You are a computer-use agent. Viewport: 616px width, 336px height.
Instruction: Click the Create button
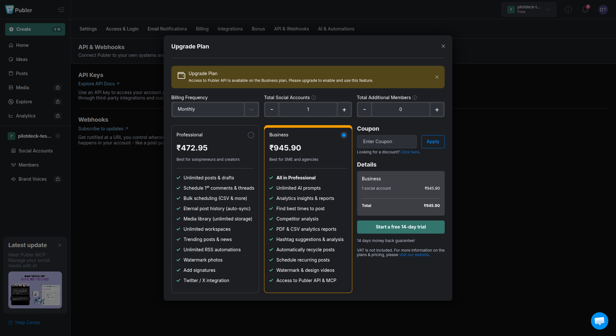click(35, 29)
